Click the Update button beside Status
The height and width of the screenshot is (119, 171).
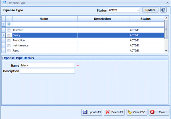(150, 10)
